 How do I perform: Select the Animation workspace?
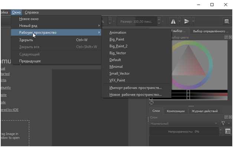coord(137,33)
